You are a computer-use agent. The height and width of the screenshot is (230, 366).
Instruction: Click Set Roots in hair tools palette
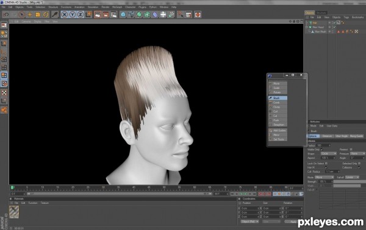pyautogui.click(x=278, y=139)
